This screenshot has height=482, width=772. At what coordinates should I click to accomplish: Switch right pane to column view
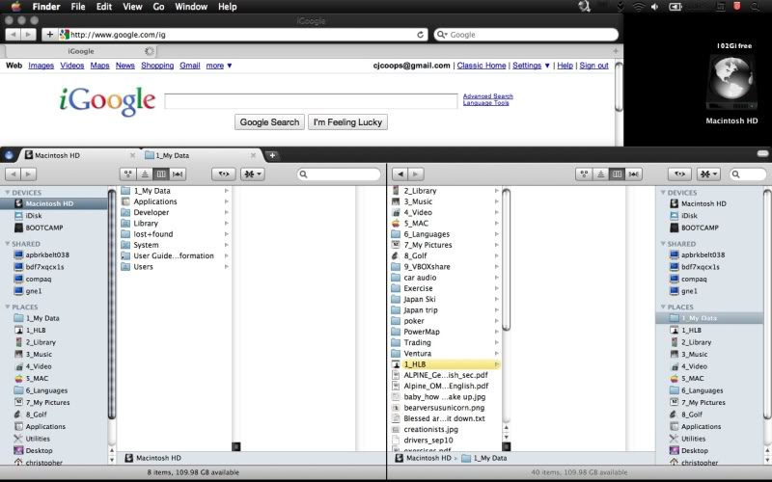[617, 174]
